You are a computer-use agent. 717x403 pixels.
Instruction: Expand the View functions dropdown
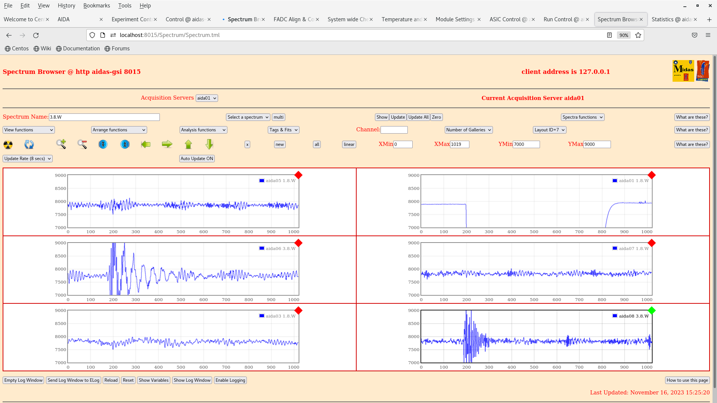click(x=29, y=130)
